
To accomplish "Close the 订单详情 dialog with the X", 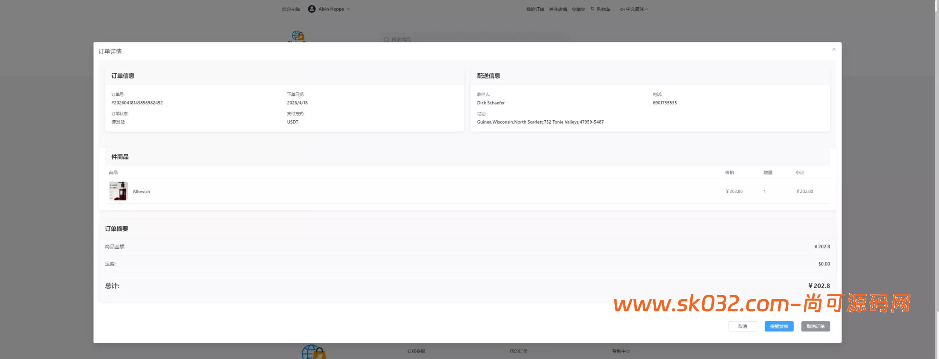I will (x=834, y=49).
